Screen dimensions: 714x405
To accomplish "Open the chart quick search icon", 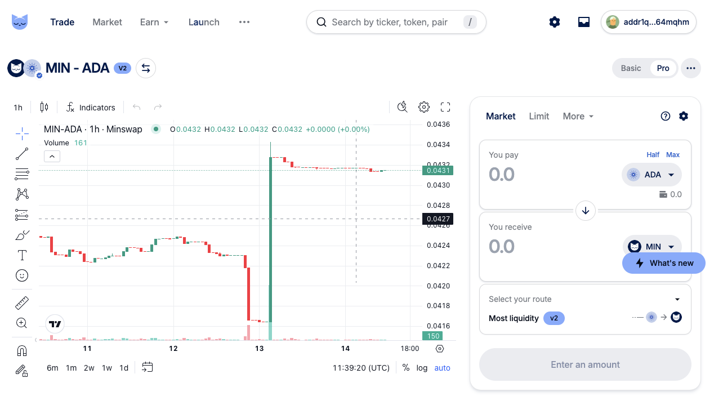I will [402, 107].
